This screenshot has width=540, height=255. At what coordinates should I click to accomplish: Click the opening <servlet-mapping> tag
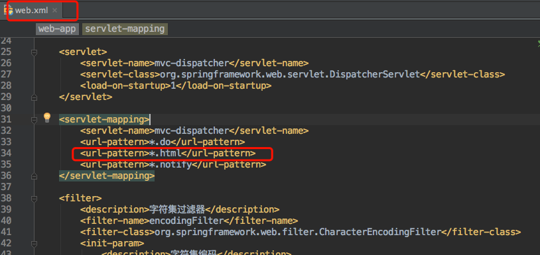104,120
